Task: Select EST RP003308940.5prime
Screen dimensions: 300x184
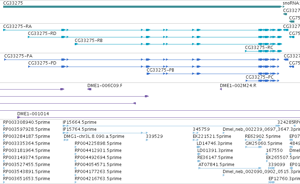Action: pos(26,122)
